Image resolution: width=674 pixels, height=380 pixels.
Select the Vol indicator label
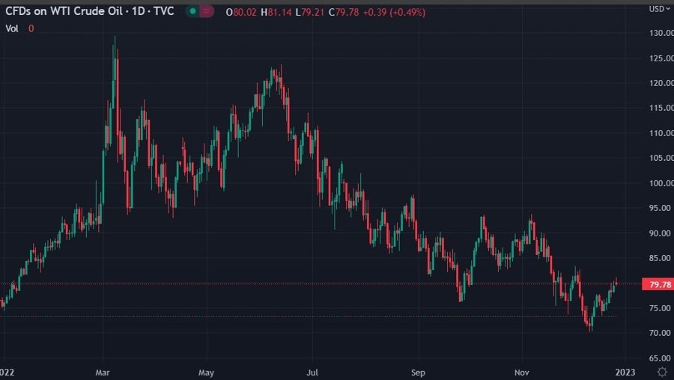point(12,28)
